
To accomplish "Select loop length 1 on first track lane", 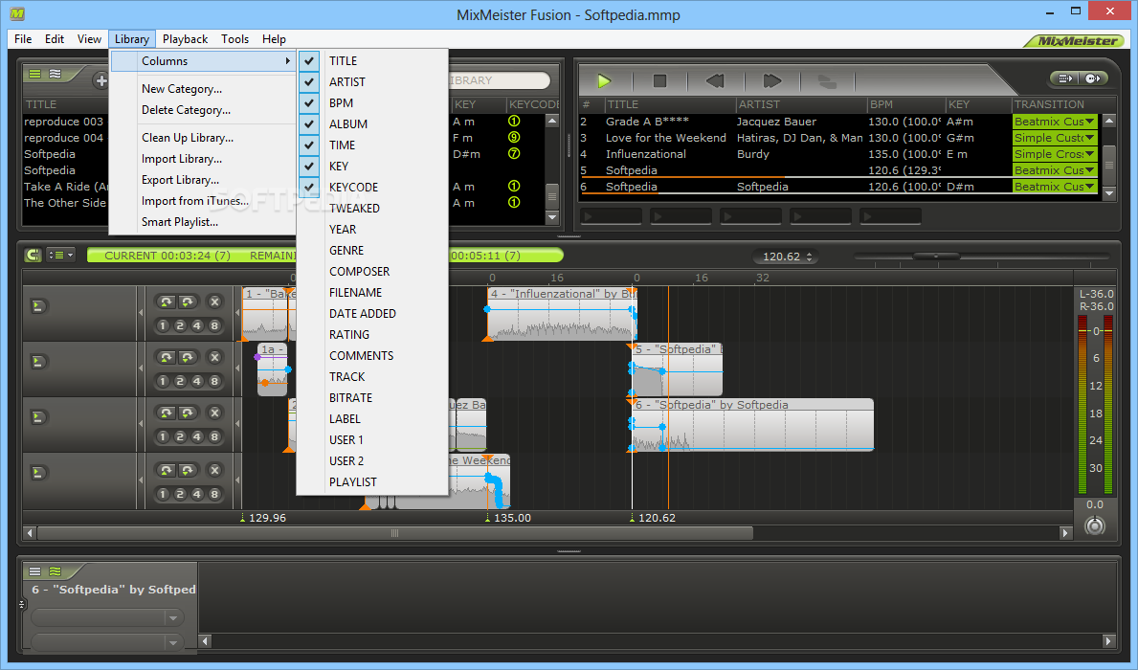I will click(163, 326).
